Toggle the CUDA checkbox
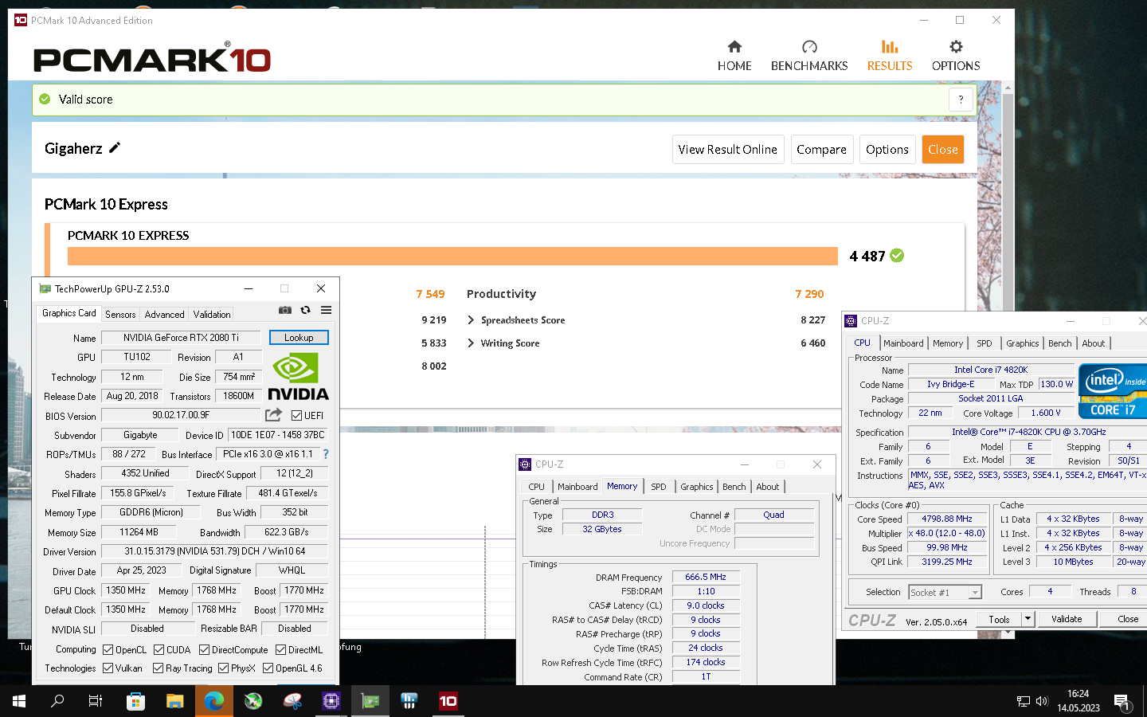This screenshot has width=1147, height=717. [x=159, y=650]
